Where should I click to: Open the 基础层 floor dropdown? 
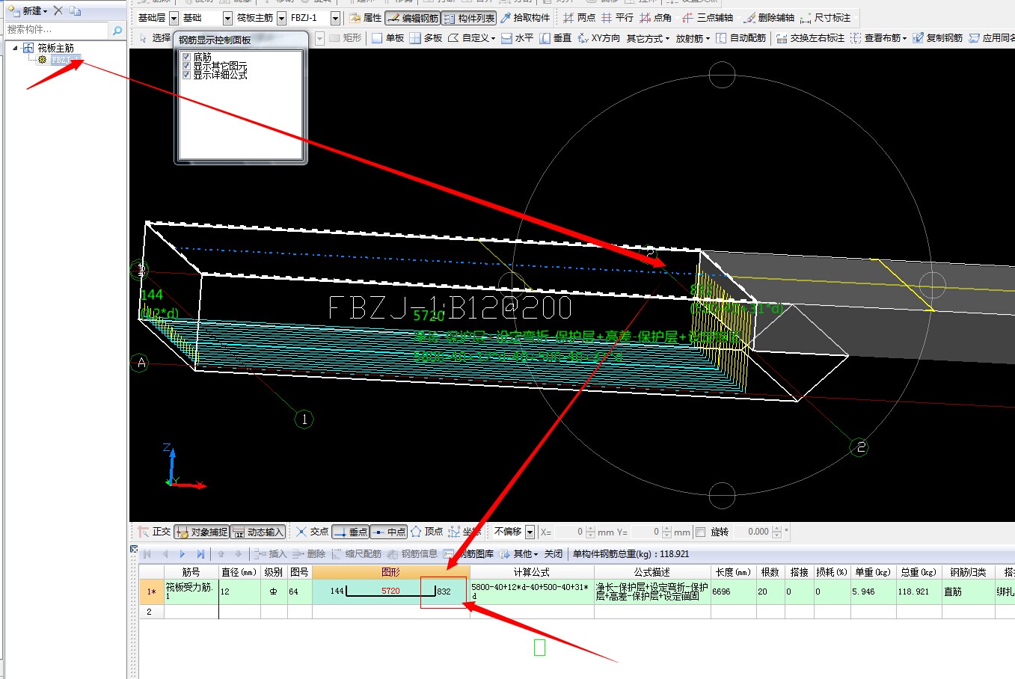(x=174, y=18)
